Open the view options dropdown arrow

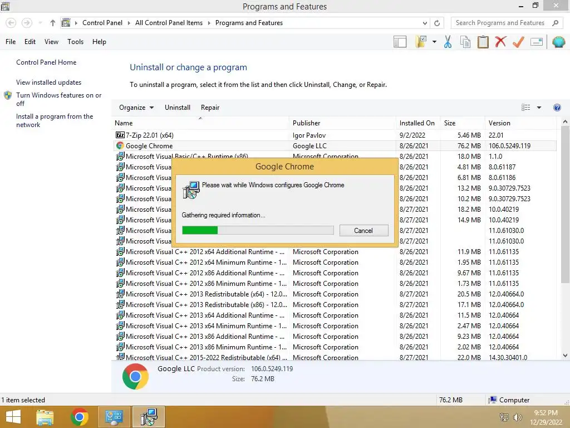click(539, 108)
